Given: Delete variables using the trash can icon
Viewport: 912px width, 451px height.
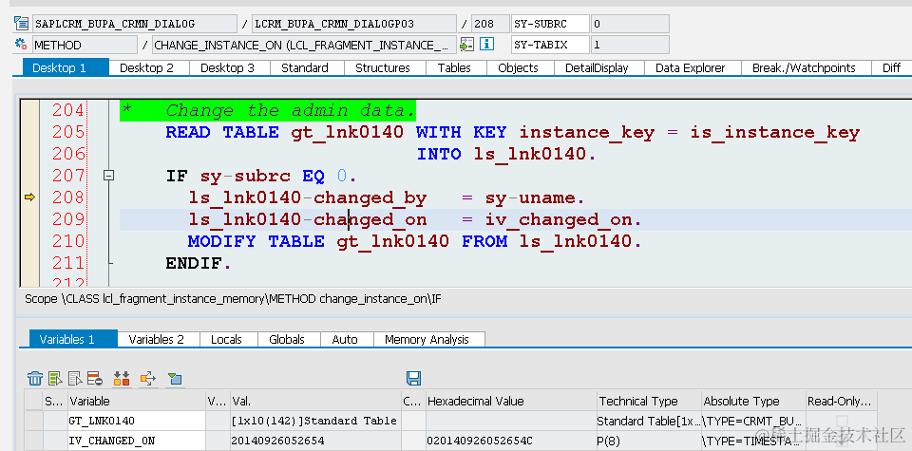Looking at the screenshot, I should pyautogui.click(x=35, y=379).
